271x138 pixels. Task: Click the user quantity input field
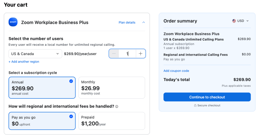pyautogui.click(x=127, y=54)
